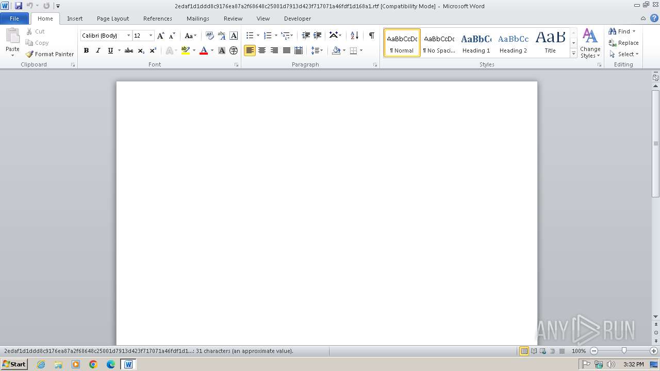This screenshot has height=371, width=660.
Task: Click the Replace button
Action: (x=624, y=43)
